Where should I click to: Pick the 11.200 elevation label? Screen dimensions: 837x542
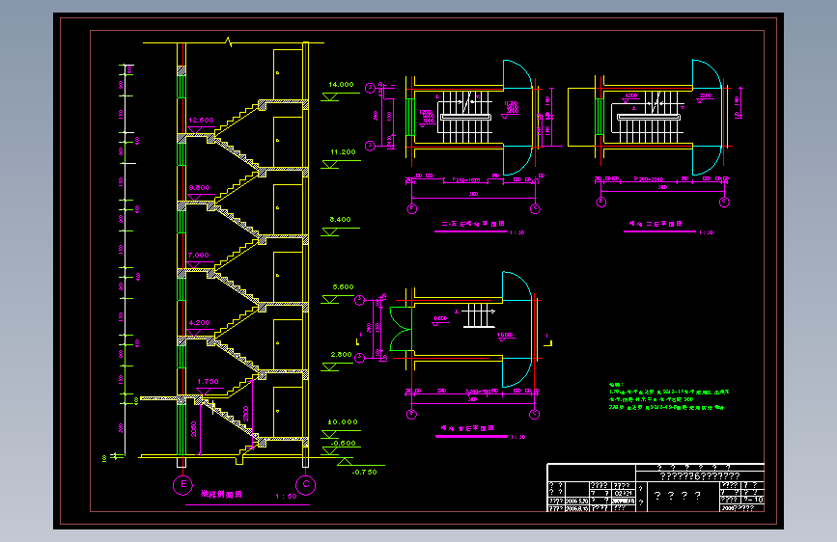pos(343,152)
